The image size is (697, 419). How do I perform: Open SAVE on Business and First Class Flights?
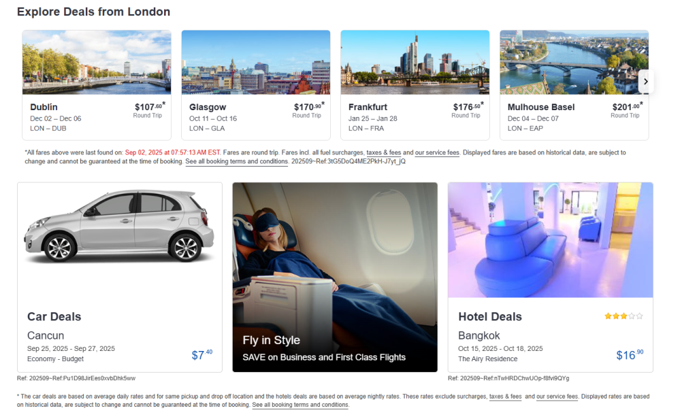(324, 357)
